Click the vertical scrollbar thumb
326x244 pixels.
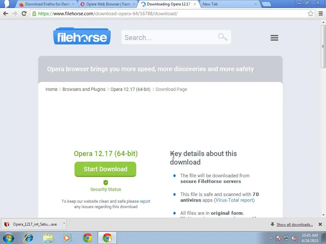(323, 46)
